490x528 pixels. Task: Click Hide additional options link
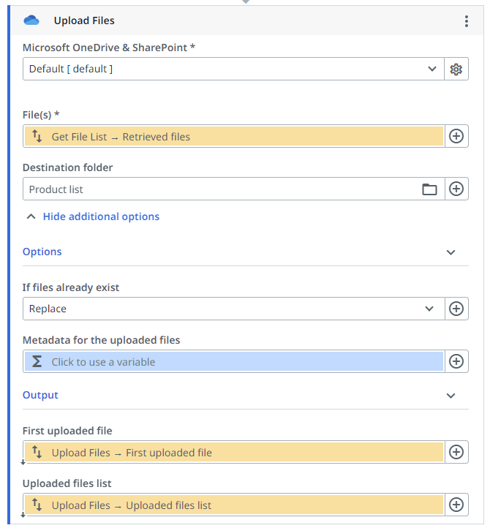(x=100, y=216)
